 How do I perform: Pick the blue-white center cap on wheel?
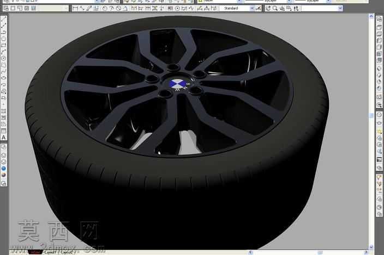pyautogui.click(x=178, y=84)
